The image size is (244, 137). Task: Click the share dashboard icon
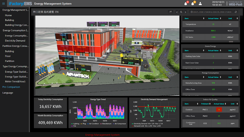tap(171, 12)
